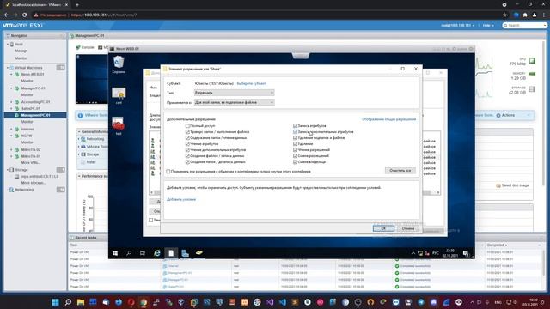Viewport: 550px width, 309px height.
Task: Uncheck the 'Удаление' permission
Action: click(x=295, y=144)
